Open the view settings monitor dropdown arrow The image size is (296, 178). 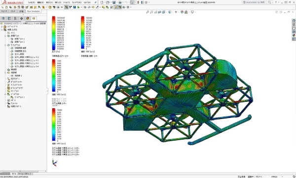195,12
